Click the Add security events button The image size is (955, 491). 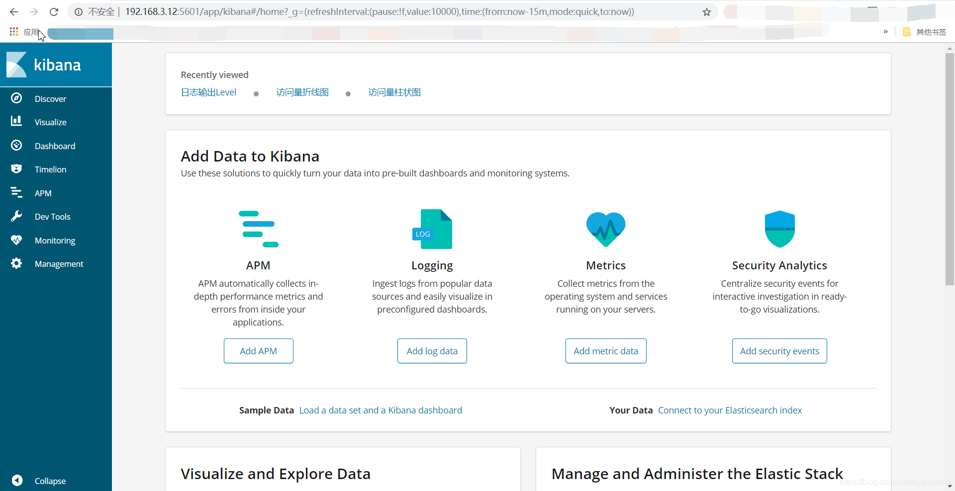click(x=779, y=351)
